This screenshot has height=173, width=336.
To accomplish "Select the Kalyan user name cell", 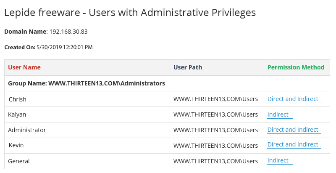I will click(87, 114).
